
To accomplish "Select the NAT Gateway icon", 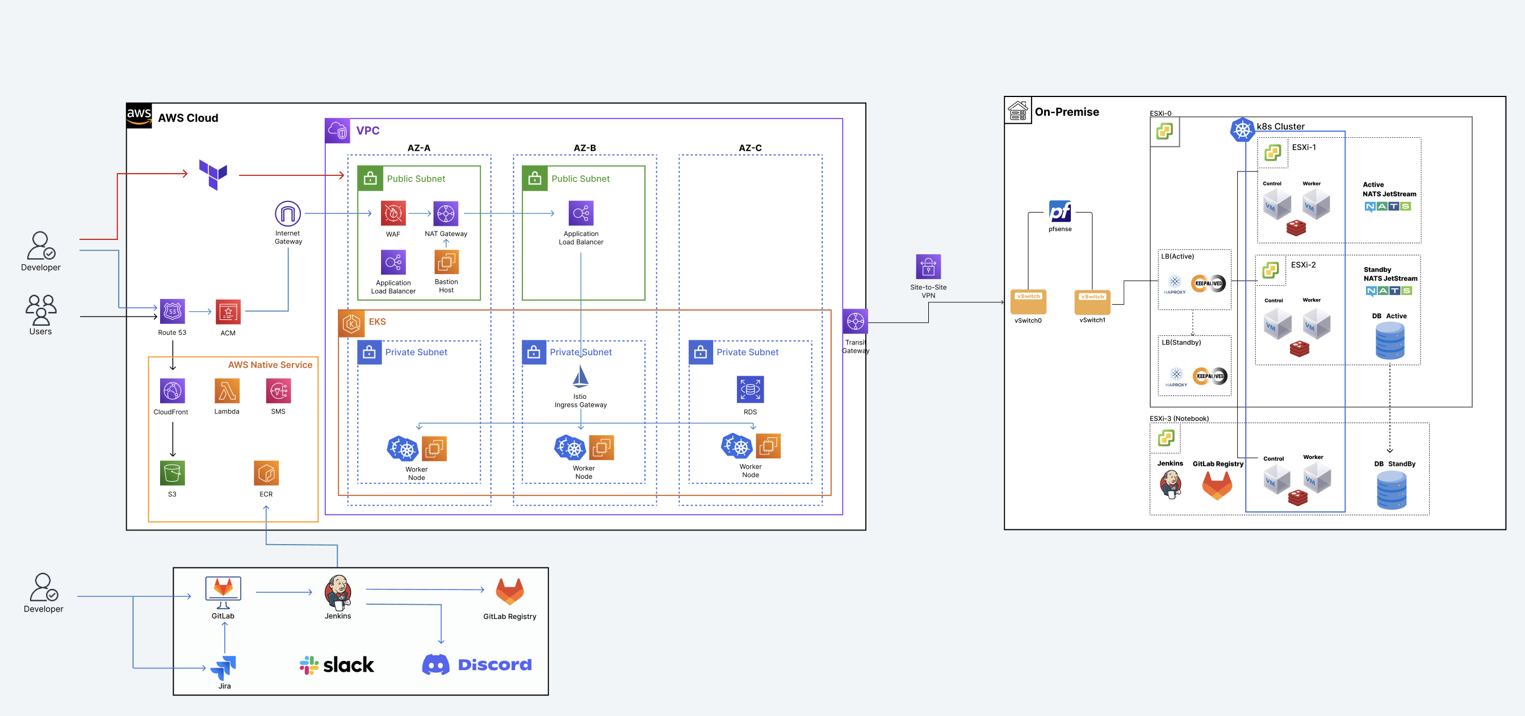I will click(x=446, y=214).
